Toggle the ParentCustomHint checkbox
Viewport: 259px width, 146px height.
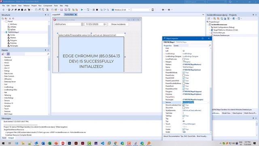[x=183, y=81]
